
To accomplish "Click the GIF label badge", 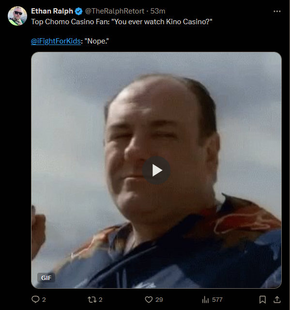I will 46,278.
